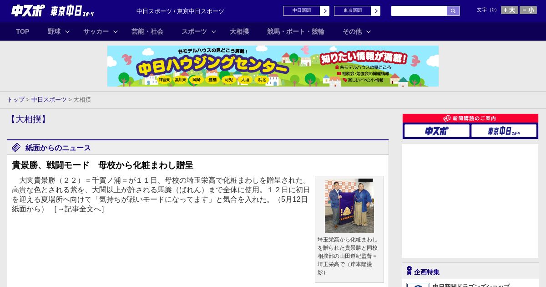Click the 東京中日スポーツ subscription button in sidebar
The height and width of the screenshot is (287, 546).
click(x=504, y=131)
